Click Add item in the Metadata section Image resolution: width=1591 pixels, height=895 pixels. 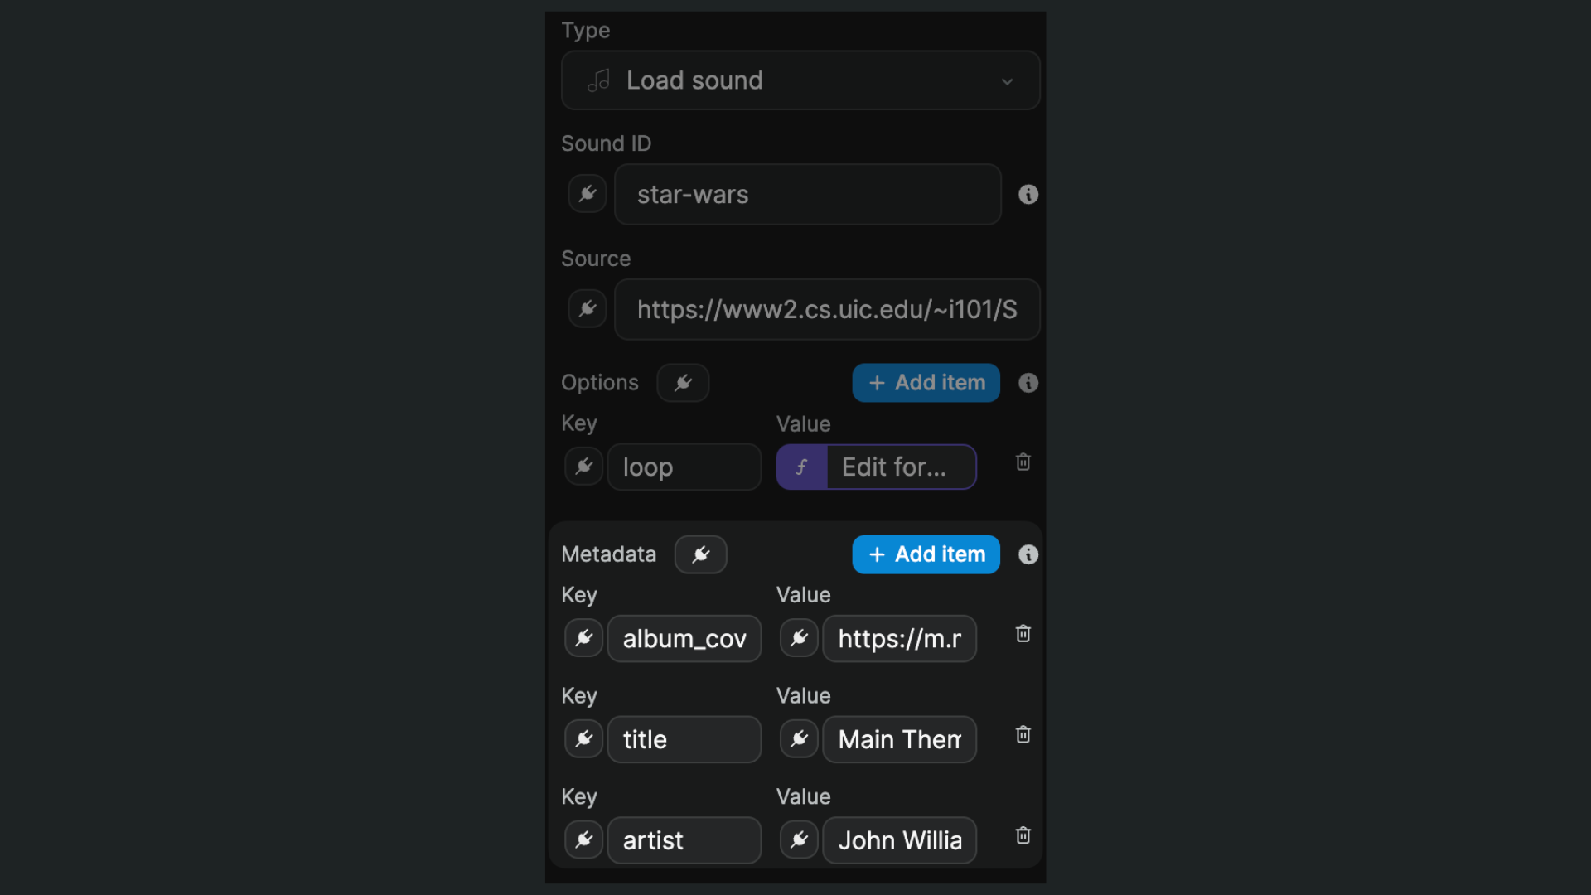tap(925, 554)
